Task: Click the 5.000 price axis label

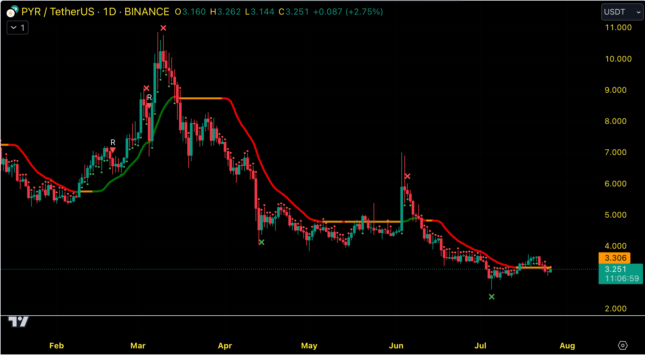Action: click(616, 215)
